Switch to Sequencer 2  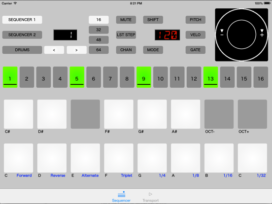tap(22, 34)
